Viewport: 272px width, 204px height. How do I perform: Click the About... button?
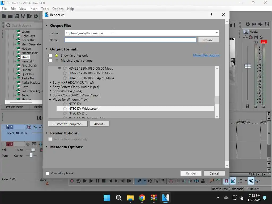click(x=100, y=124)
